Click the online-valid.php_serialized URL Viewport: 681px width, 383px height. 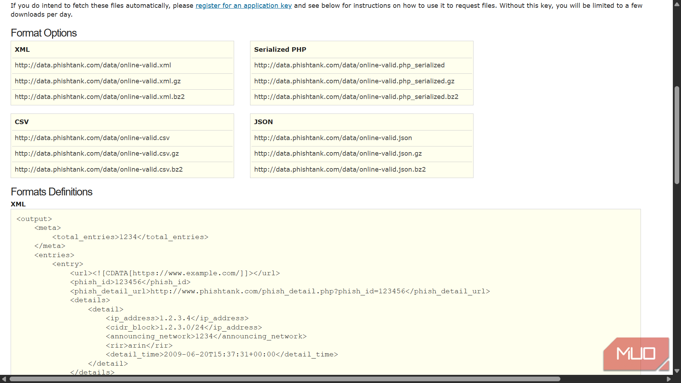(x=349, y=65)
